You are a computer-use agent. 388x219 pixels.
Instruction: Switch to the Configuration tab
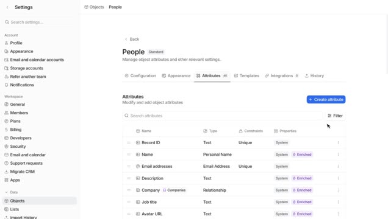click(x=140, y=75)
